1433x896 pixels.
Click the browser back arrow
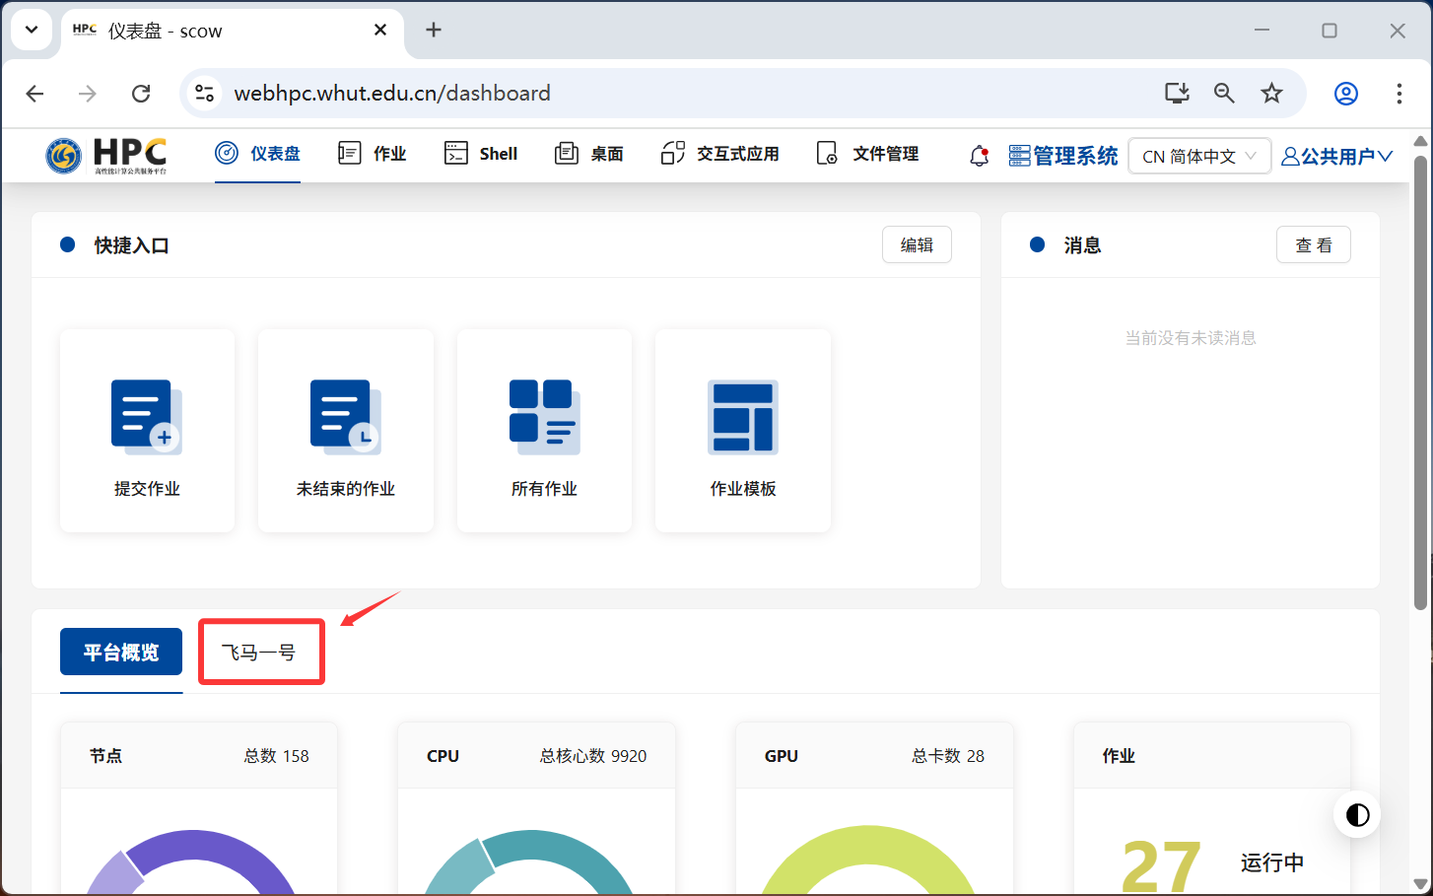click(x=35, y=94)
